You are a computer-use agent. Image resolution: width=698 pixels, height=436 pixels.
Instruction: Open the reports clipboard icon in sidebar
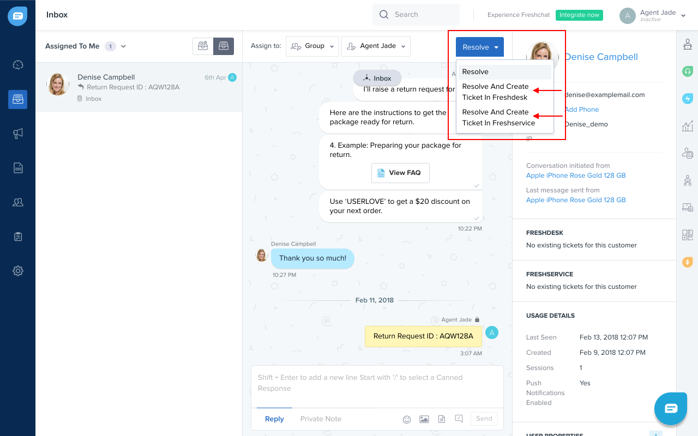pos(18,237)
